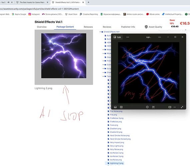This screenshot has height=166, width=190.
Task: Show image info in photo viewer
Action: [147, 107]
